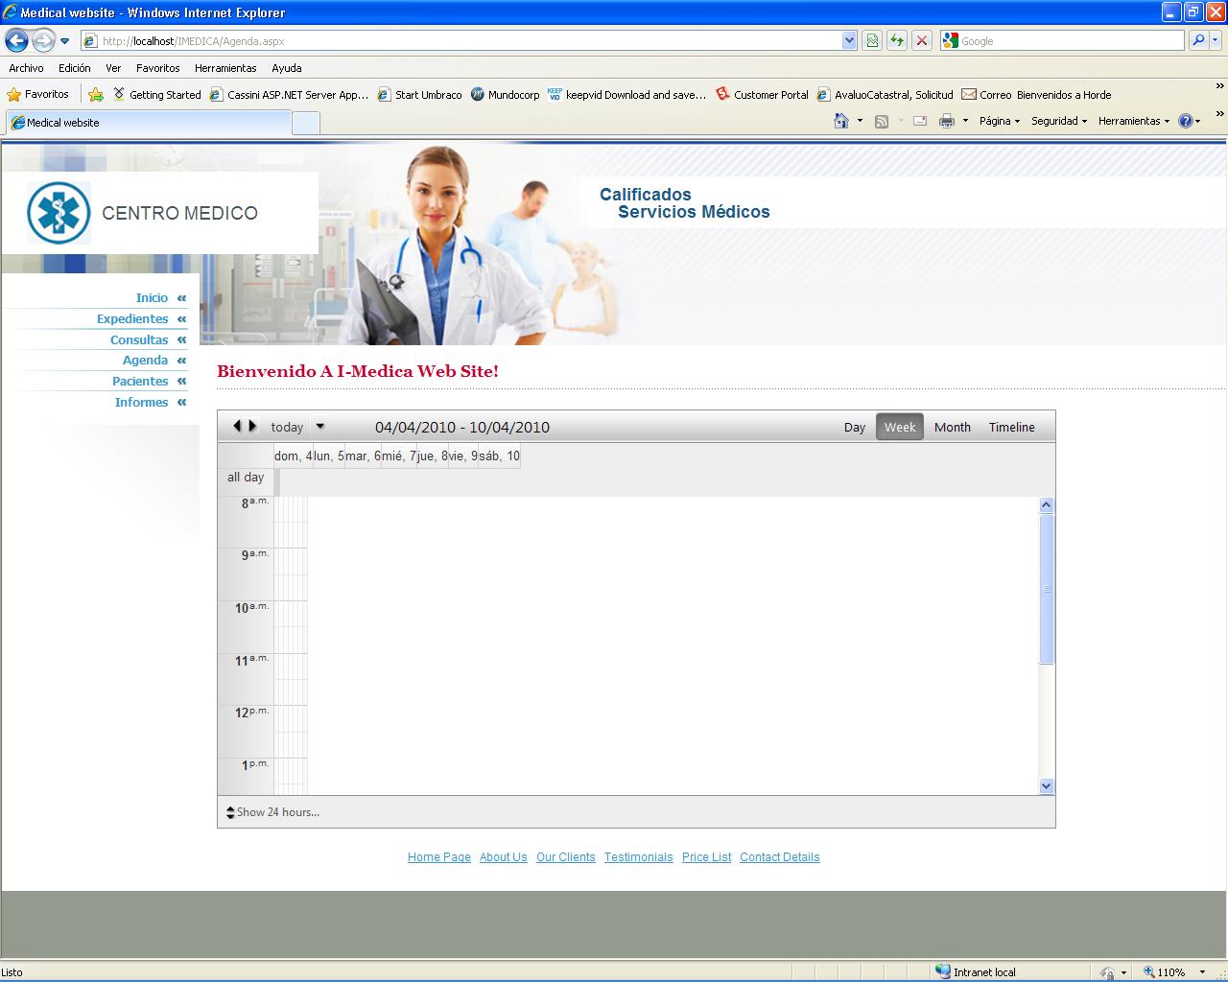
Task: Open the Mundocorp favorite
Action: point(505,94)
